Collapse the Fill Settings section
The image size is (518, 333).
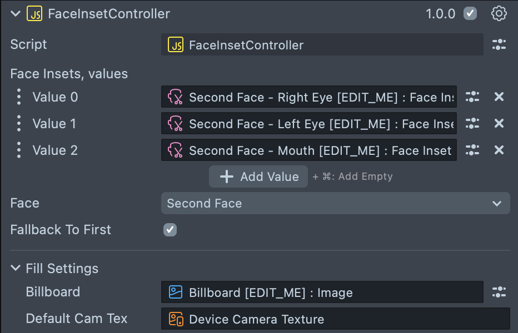15,269
